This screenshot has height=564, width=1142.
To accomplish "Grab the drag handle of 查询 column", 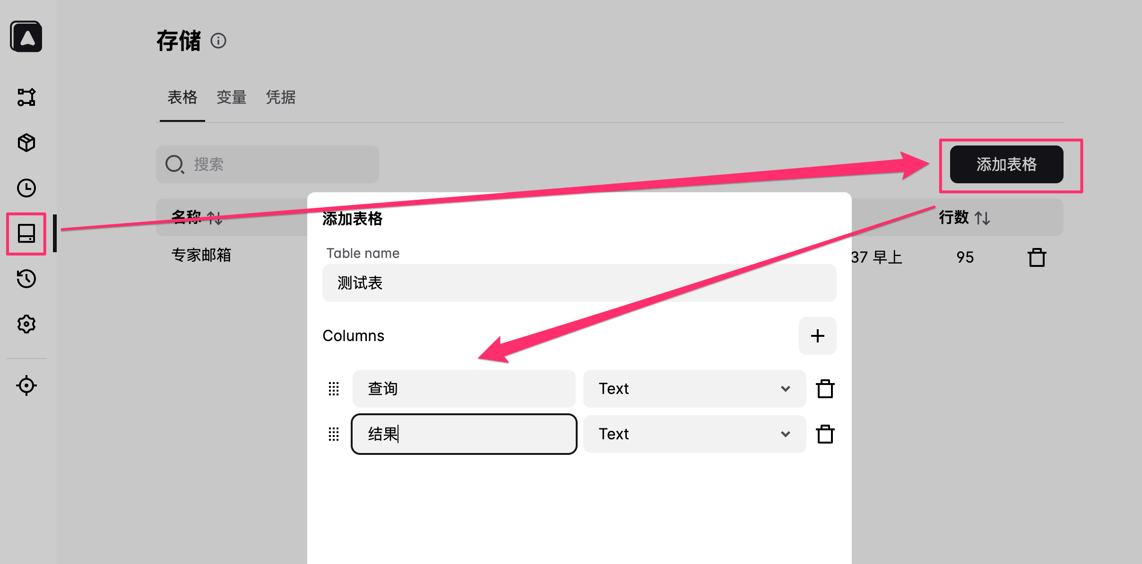I will coord(334,389).
